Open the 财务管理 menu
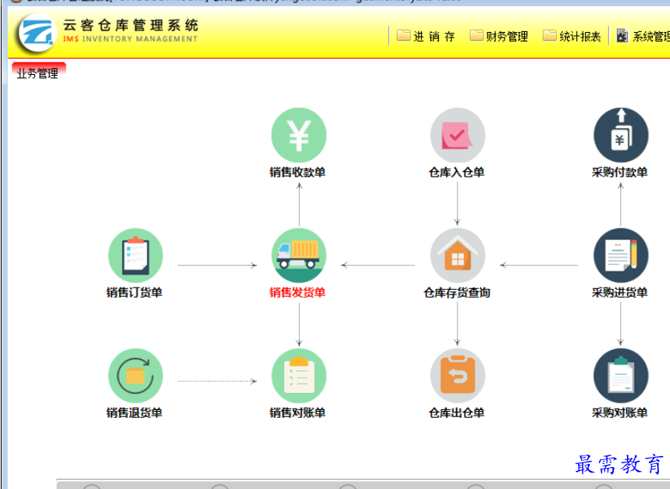Screen dimensions: 670x489 [504, 36]
